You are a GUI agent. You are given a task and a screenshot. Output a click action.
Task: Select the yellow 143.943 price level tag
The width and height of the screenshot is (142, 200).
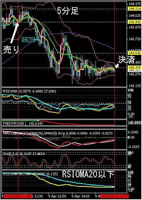pyautogui.click(x=135, y=22)
